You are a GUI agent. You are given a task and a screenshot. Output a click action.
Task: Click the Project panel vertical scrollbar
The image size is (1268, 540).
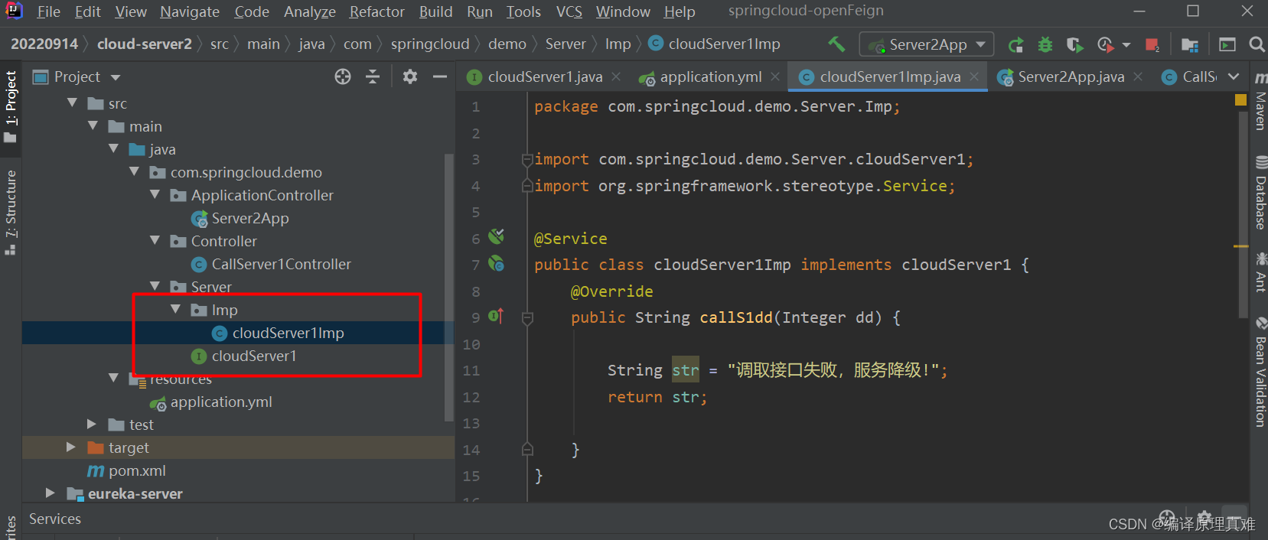449,287
